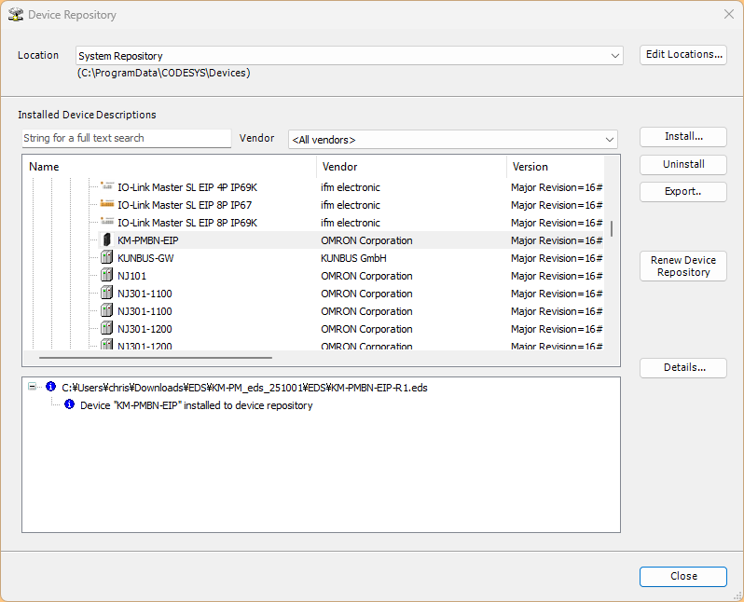Click the Renew Device Repository button
This screenshot has height=602, width=744.
coord(682,267)
